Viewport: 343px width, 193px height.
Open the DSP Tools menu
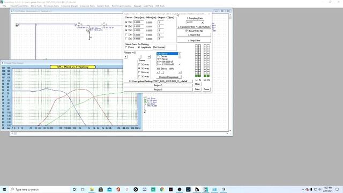coord(160,6)
